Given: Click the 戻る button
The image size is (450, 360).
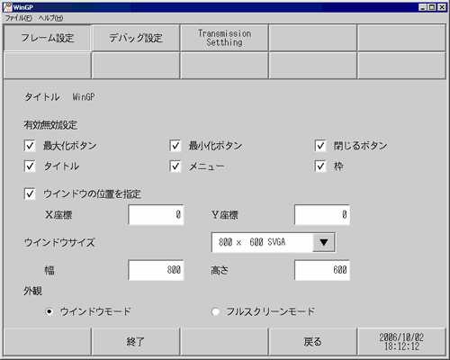Looking at the screenshot, I should 312,342.
